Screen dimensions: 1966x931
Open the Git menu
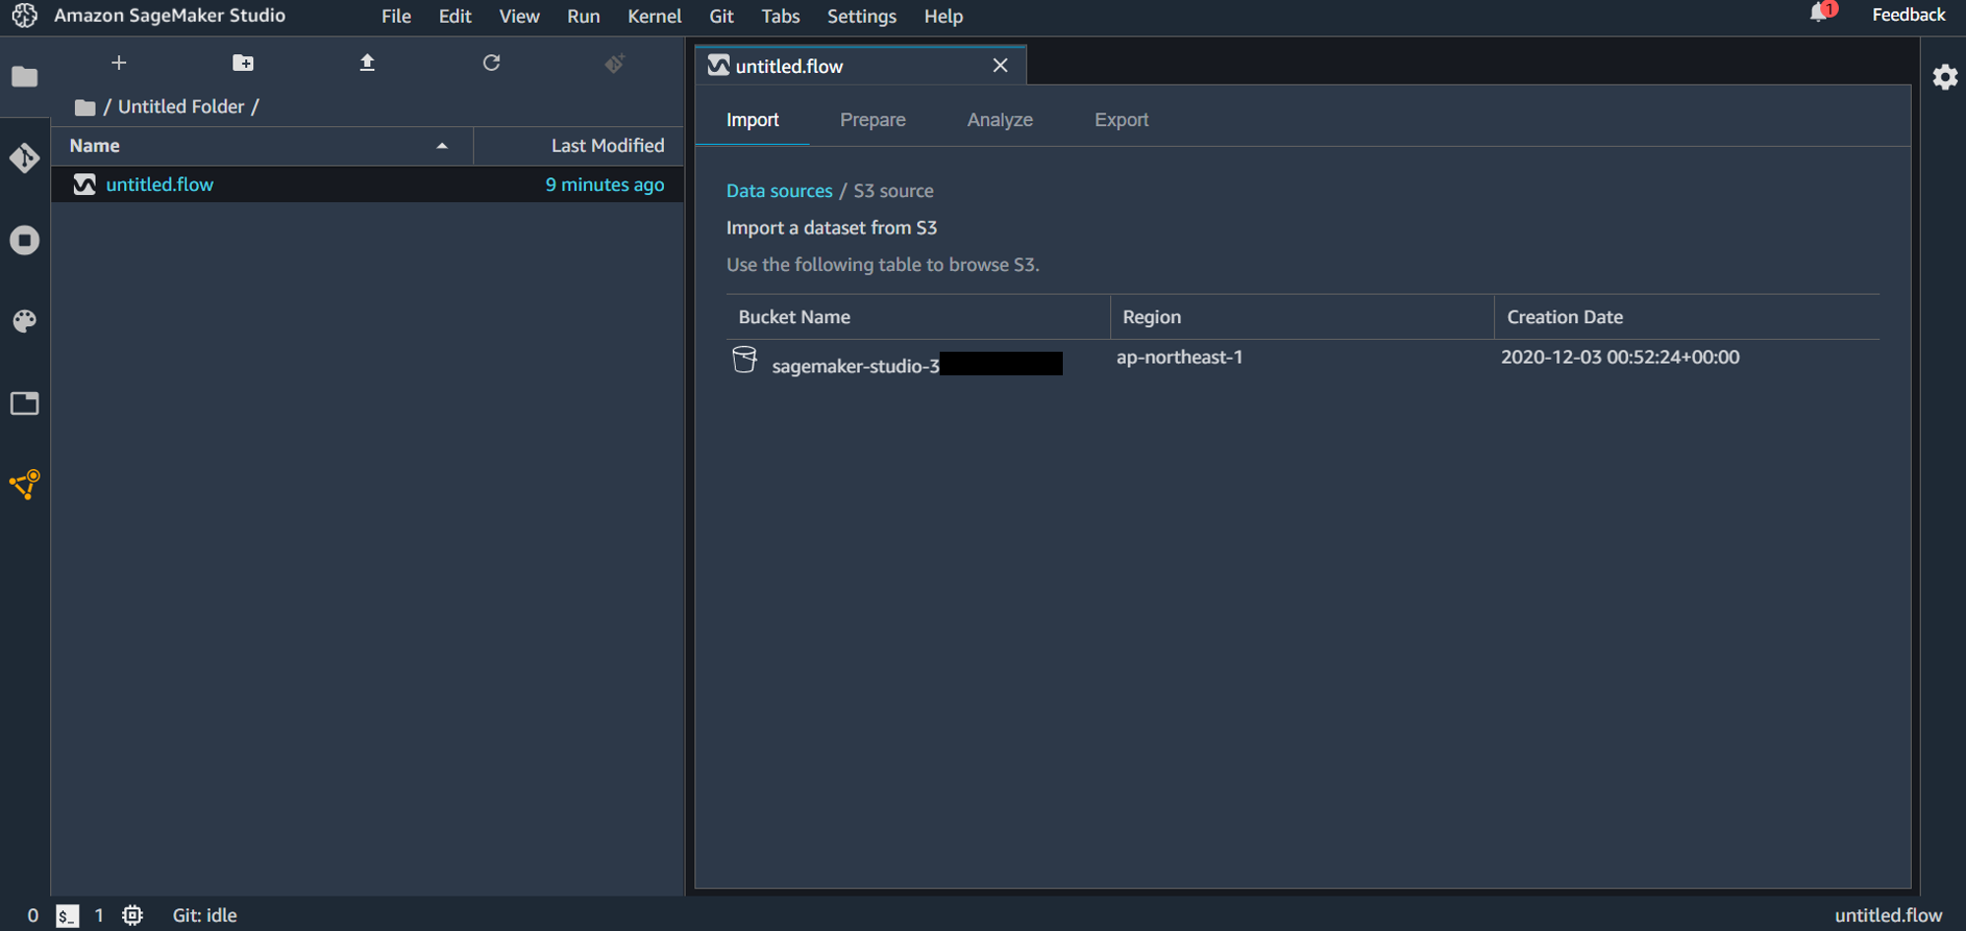(x=722, y=16)
